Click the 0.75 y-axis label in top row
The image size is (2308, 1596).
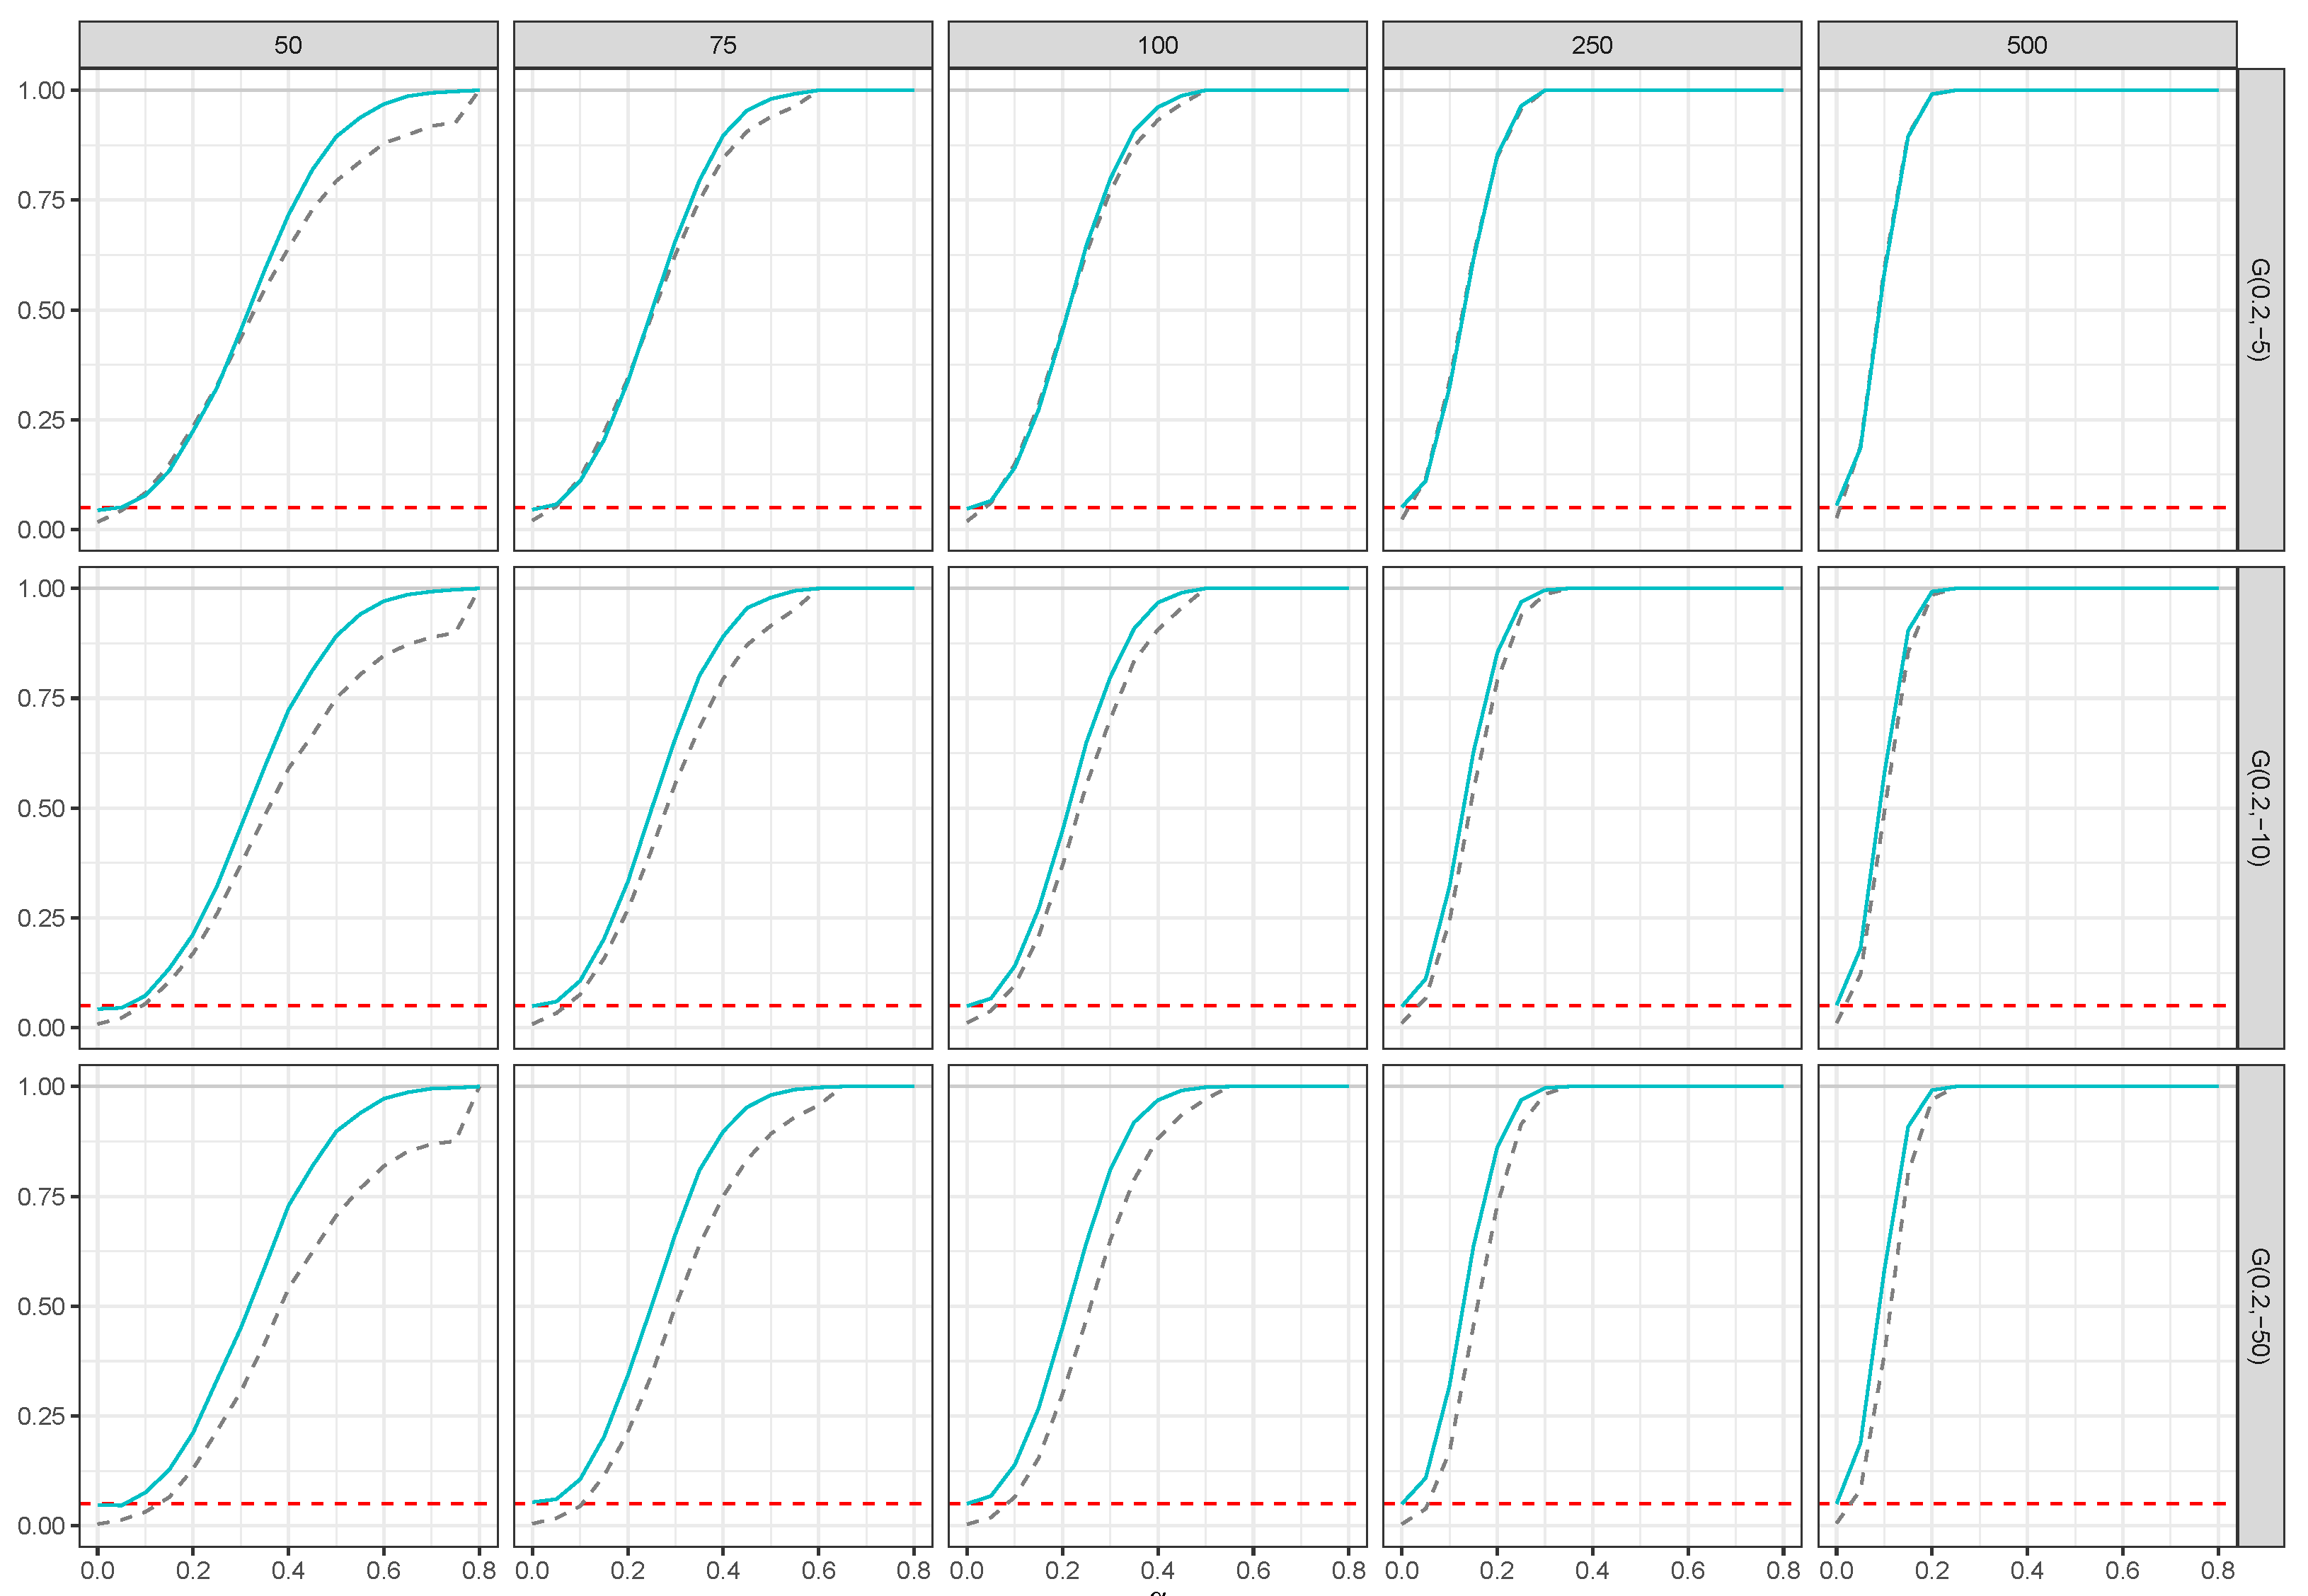pos(41,200)
